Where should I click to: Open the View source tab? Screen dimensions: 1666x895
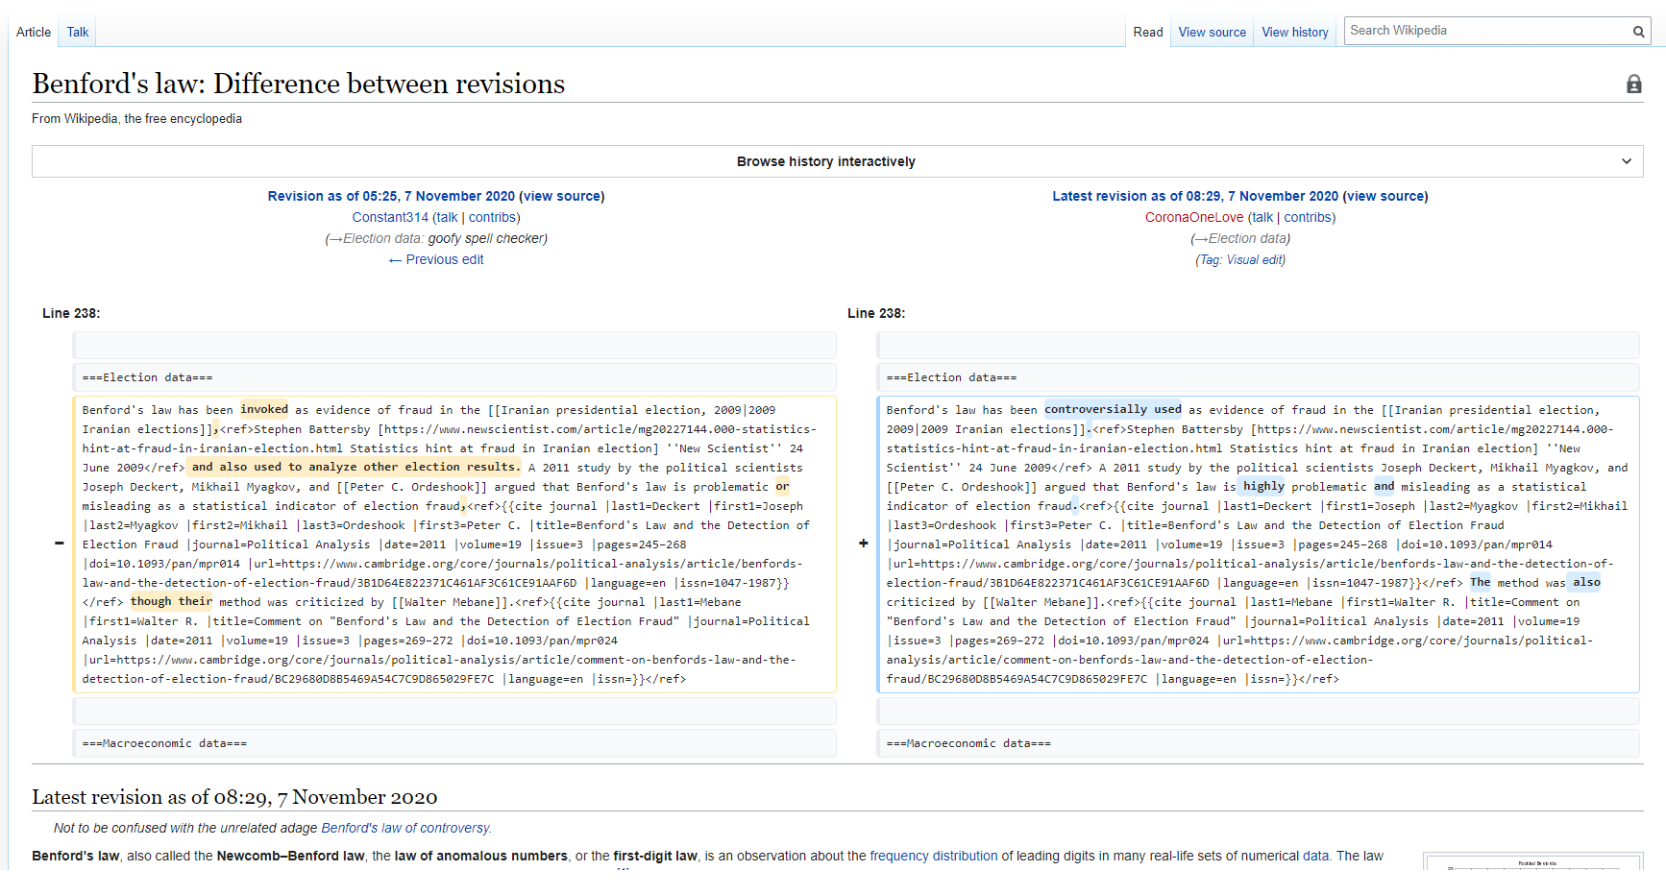click(x=1212, y=32)
